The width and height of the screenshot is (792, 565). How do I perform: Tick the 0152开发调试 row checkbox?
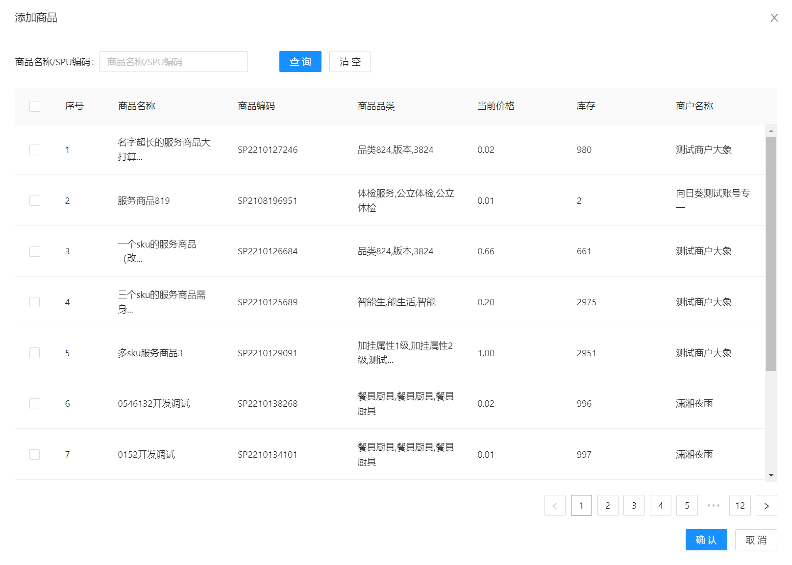(35, 454)
